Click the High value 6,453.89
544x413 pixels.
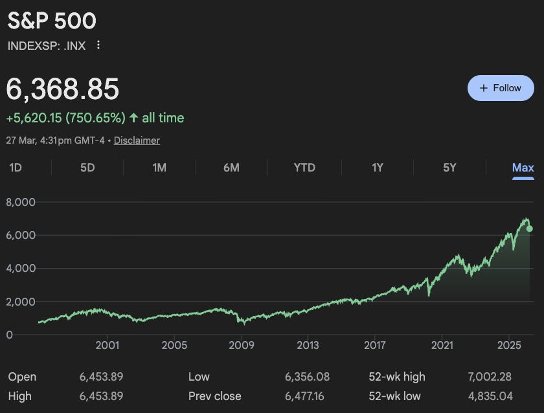(x=101, y=396)
